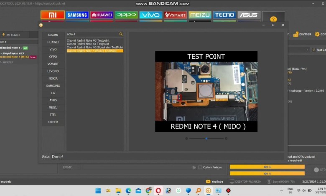Select NOKIA brand in test point sidebar
Viewport: 326px width, 196px height.
coord(53,78)
